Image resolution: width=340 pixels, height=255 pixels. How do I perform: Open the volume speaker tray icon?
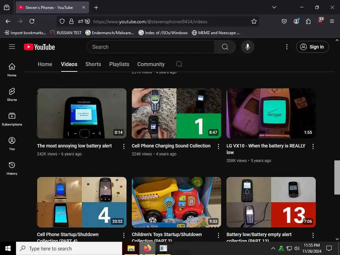(x=297, y=248)
